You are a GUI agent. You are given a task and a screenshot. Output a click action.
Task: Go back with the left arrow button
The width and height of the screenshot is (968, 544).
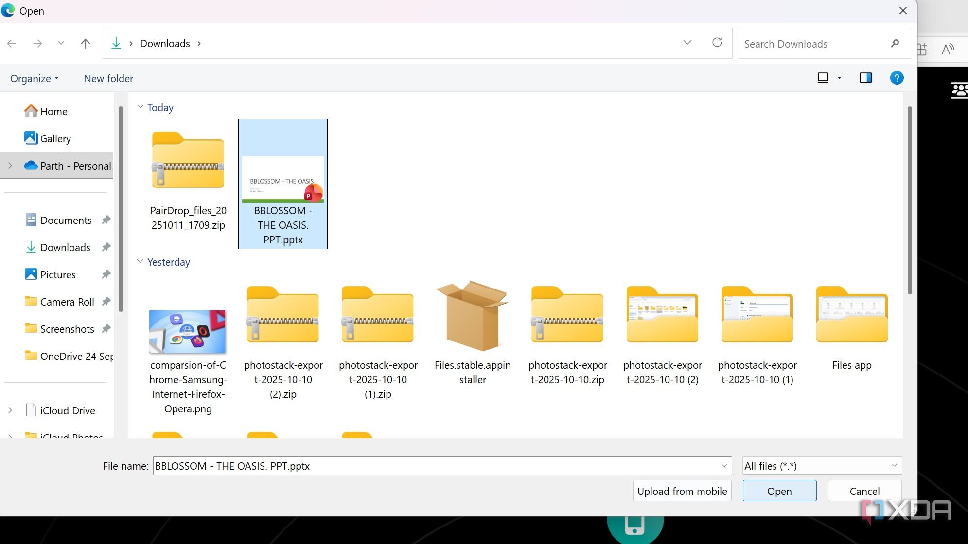click(x=12, y=44)
